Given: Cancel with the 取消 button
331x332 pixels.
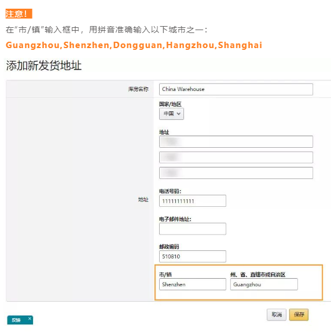Looking at the screenshot, I should [277, 315].
